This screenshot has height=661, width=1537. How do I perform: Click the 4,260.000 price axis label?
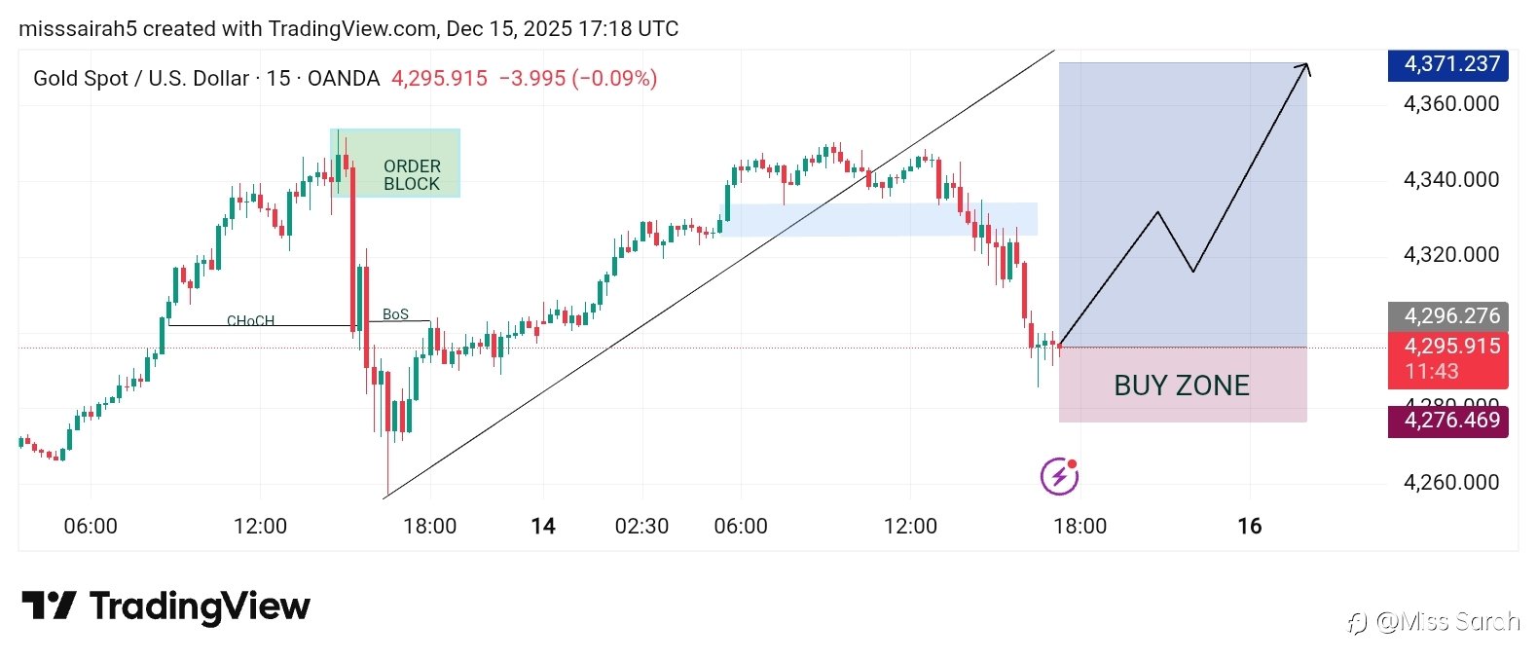click(1450, 482)
